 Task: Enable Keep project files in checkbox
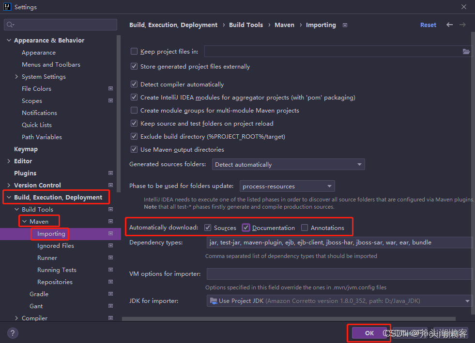click(x=134, y=51)
